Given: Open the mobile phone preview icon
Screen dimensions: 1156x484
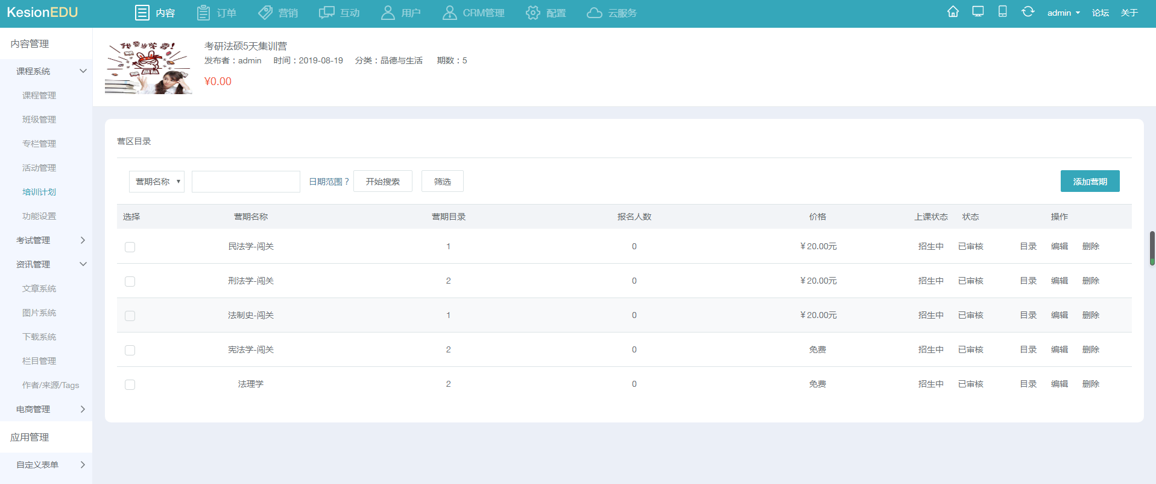Looking at the screenshot, I should tap(1002, 11).
